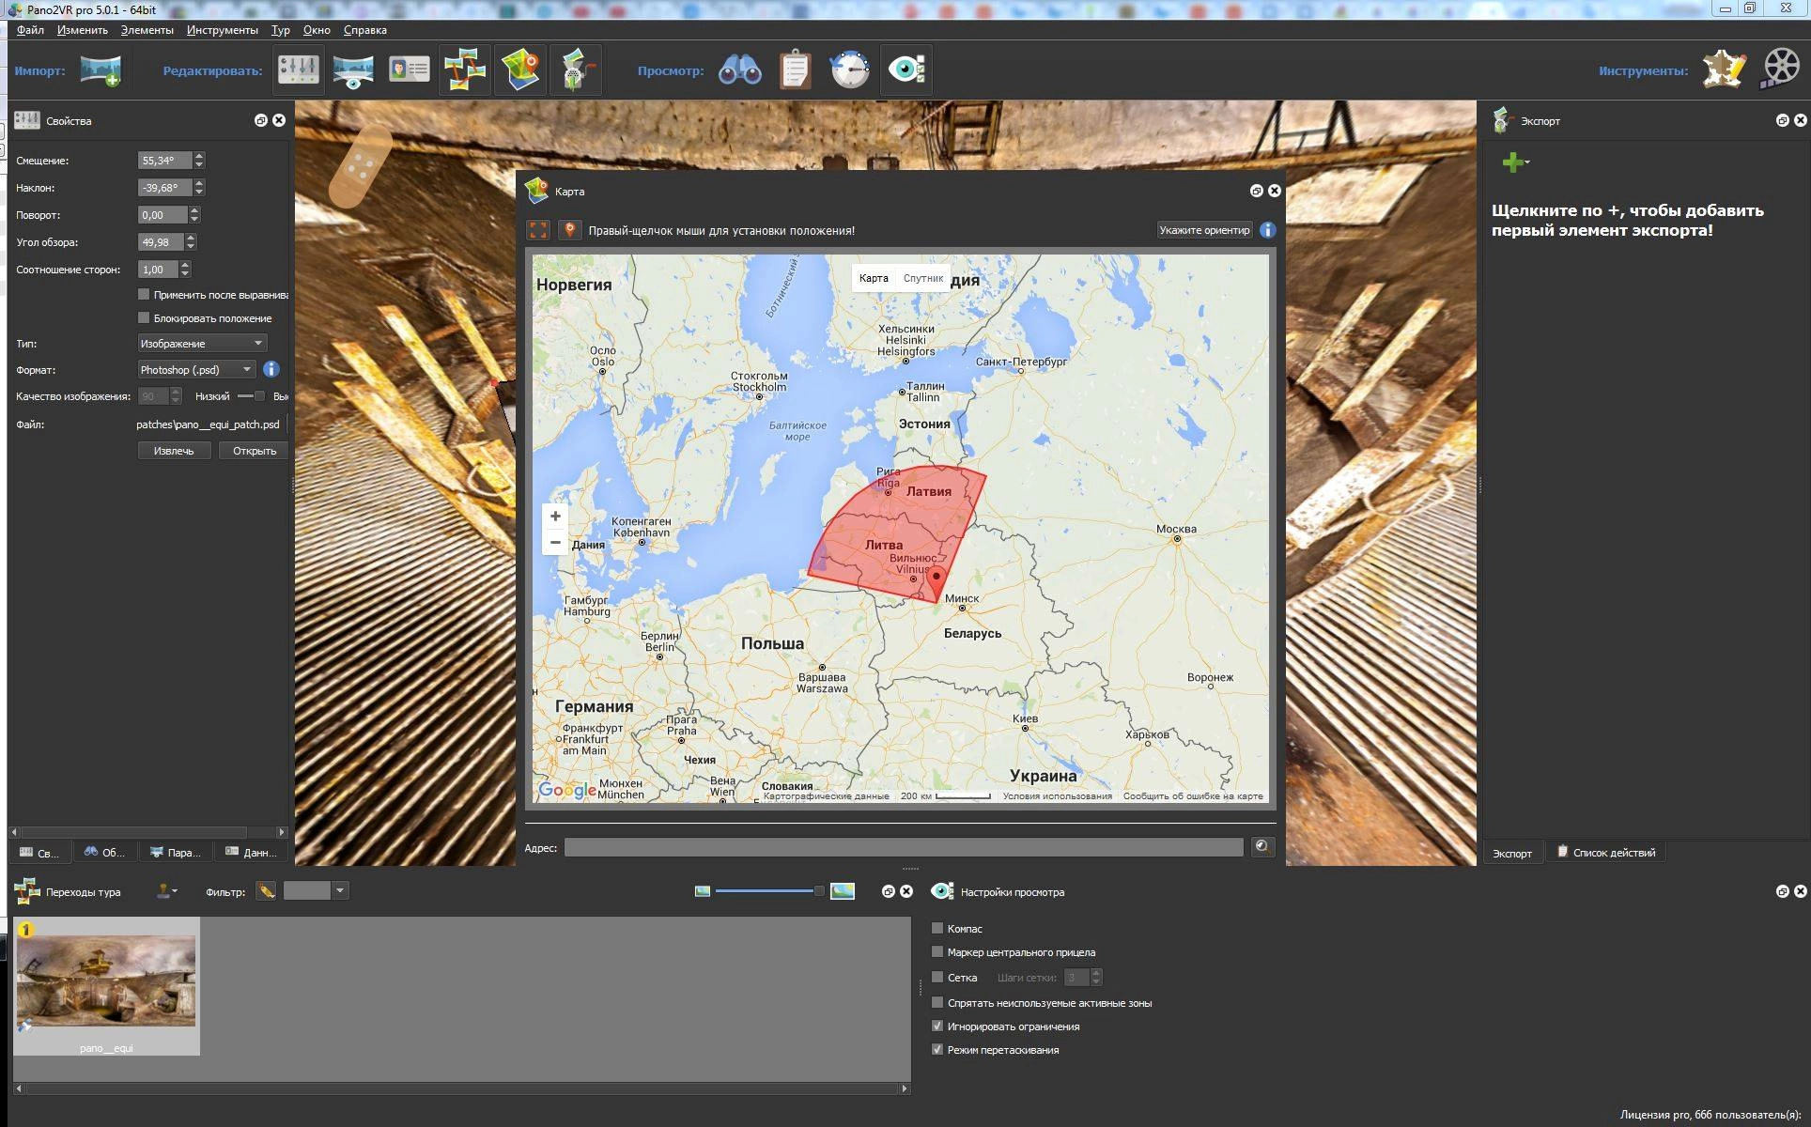Viewport: 1811px width, 1127px height.
Task: Click the large thumbnail size icon
Action: (843, 891)
